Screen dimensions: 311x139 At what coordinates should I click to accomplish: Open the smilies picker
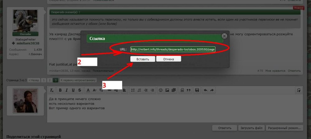[161, 90]
